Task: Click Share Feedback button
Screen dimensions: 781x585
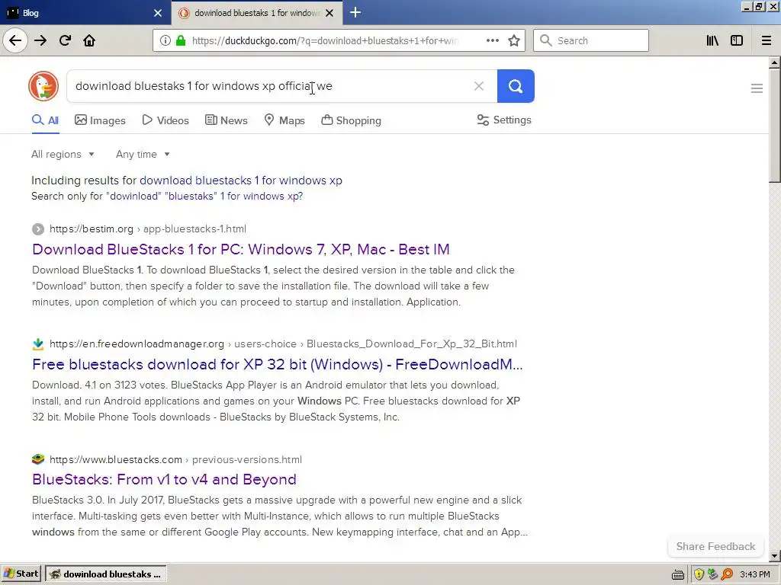Action: (x=715, y=546)
